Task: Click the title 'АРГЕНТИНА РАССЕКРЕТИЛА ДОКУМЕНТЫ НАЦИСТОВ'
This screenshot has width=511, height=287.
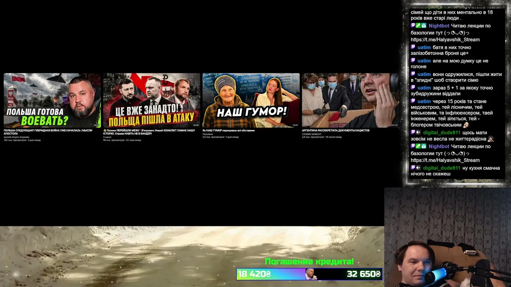Action: 336,130
